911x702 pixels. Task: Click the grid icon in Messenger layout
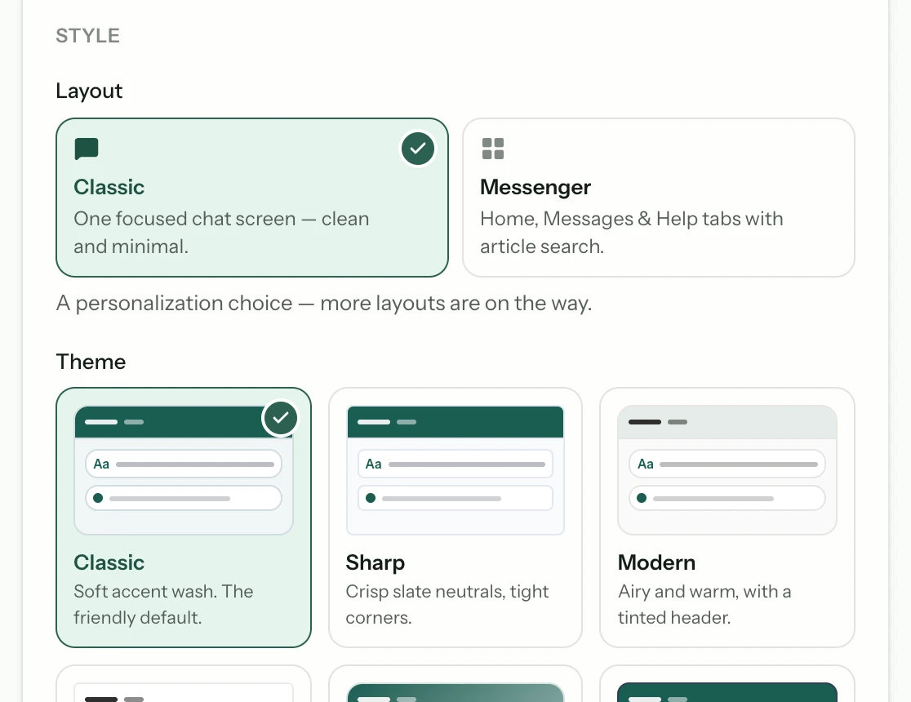click(493, 149)
